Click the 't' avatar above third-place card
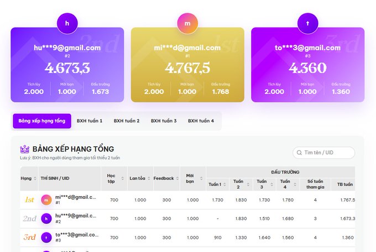 pyautogui.click(x=307, y=23)
